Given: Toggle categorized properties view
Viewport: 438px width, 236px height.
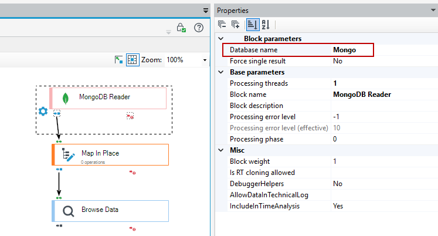Looking at the screenshot, I should tap(253, 25).
